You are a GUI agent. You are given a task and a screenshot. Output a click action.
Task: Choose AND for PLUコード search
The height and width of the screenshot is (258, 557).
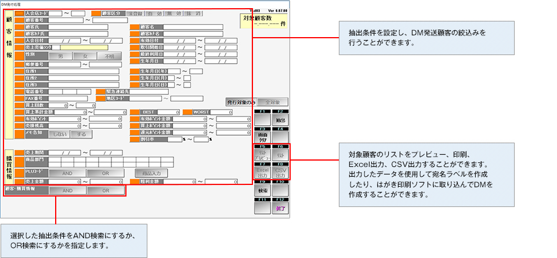click(x=67, y=173)
